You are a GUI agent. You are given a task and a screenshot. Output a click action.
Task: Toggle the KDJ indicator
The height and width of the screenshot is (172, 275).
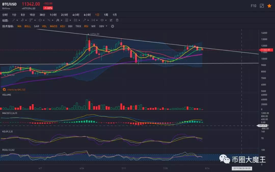[x=63, y=26]
